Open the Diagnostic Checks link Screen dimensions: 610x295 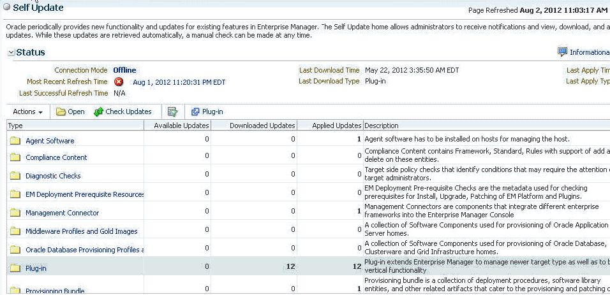coord(53,176)
